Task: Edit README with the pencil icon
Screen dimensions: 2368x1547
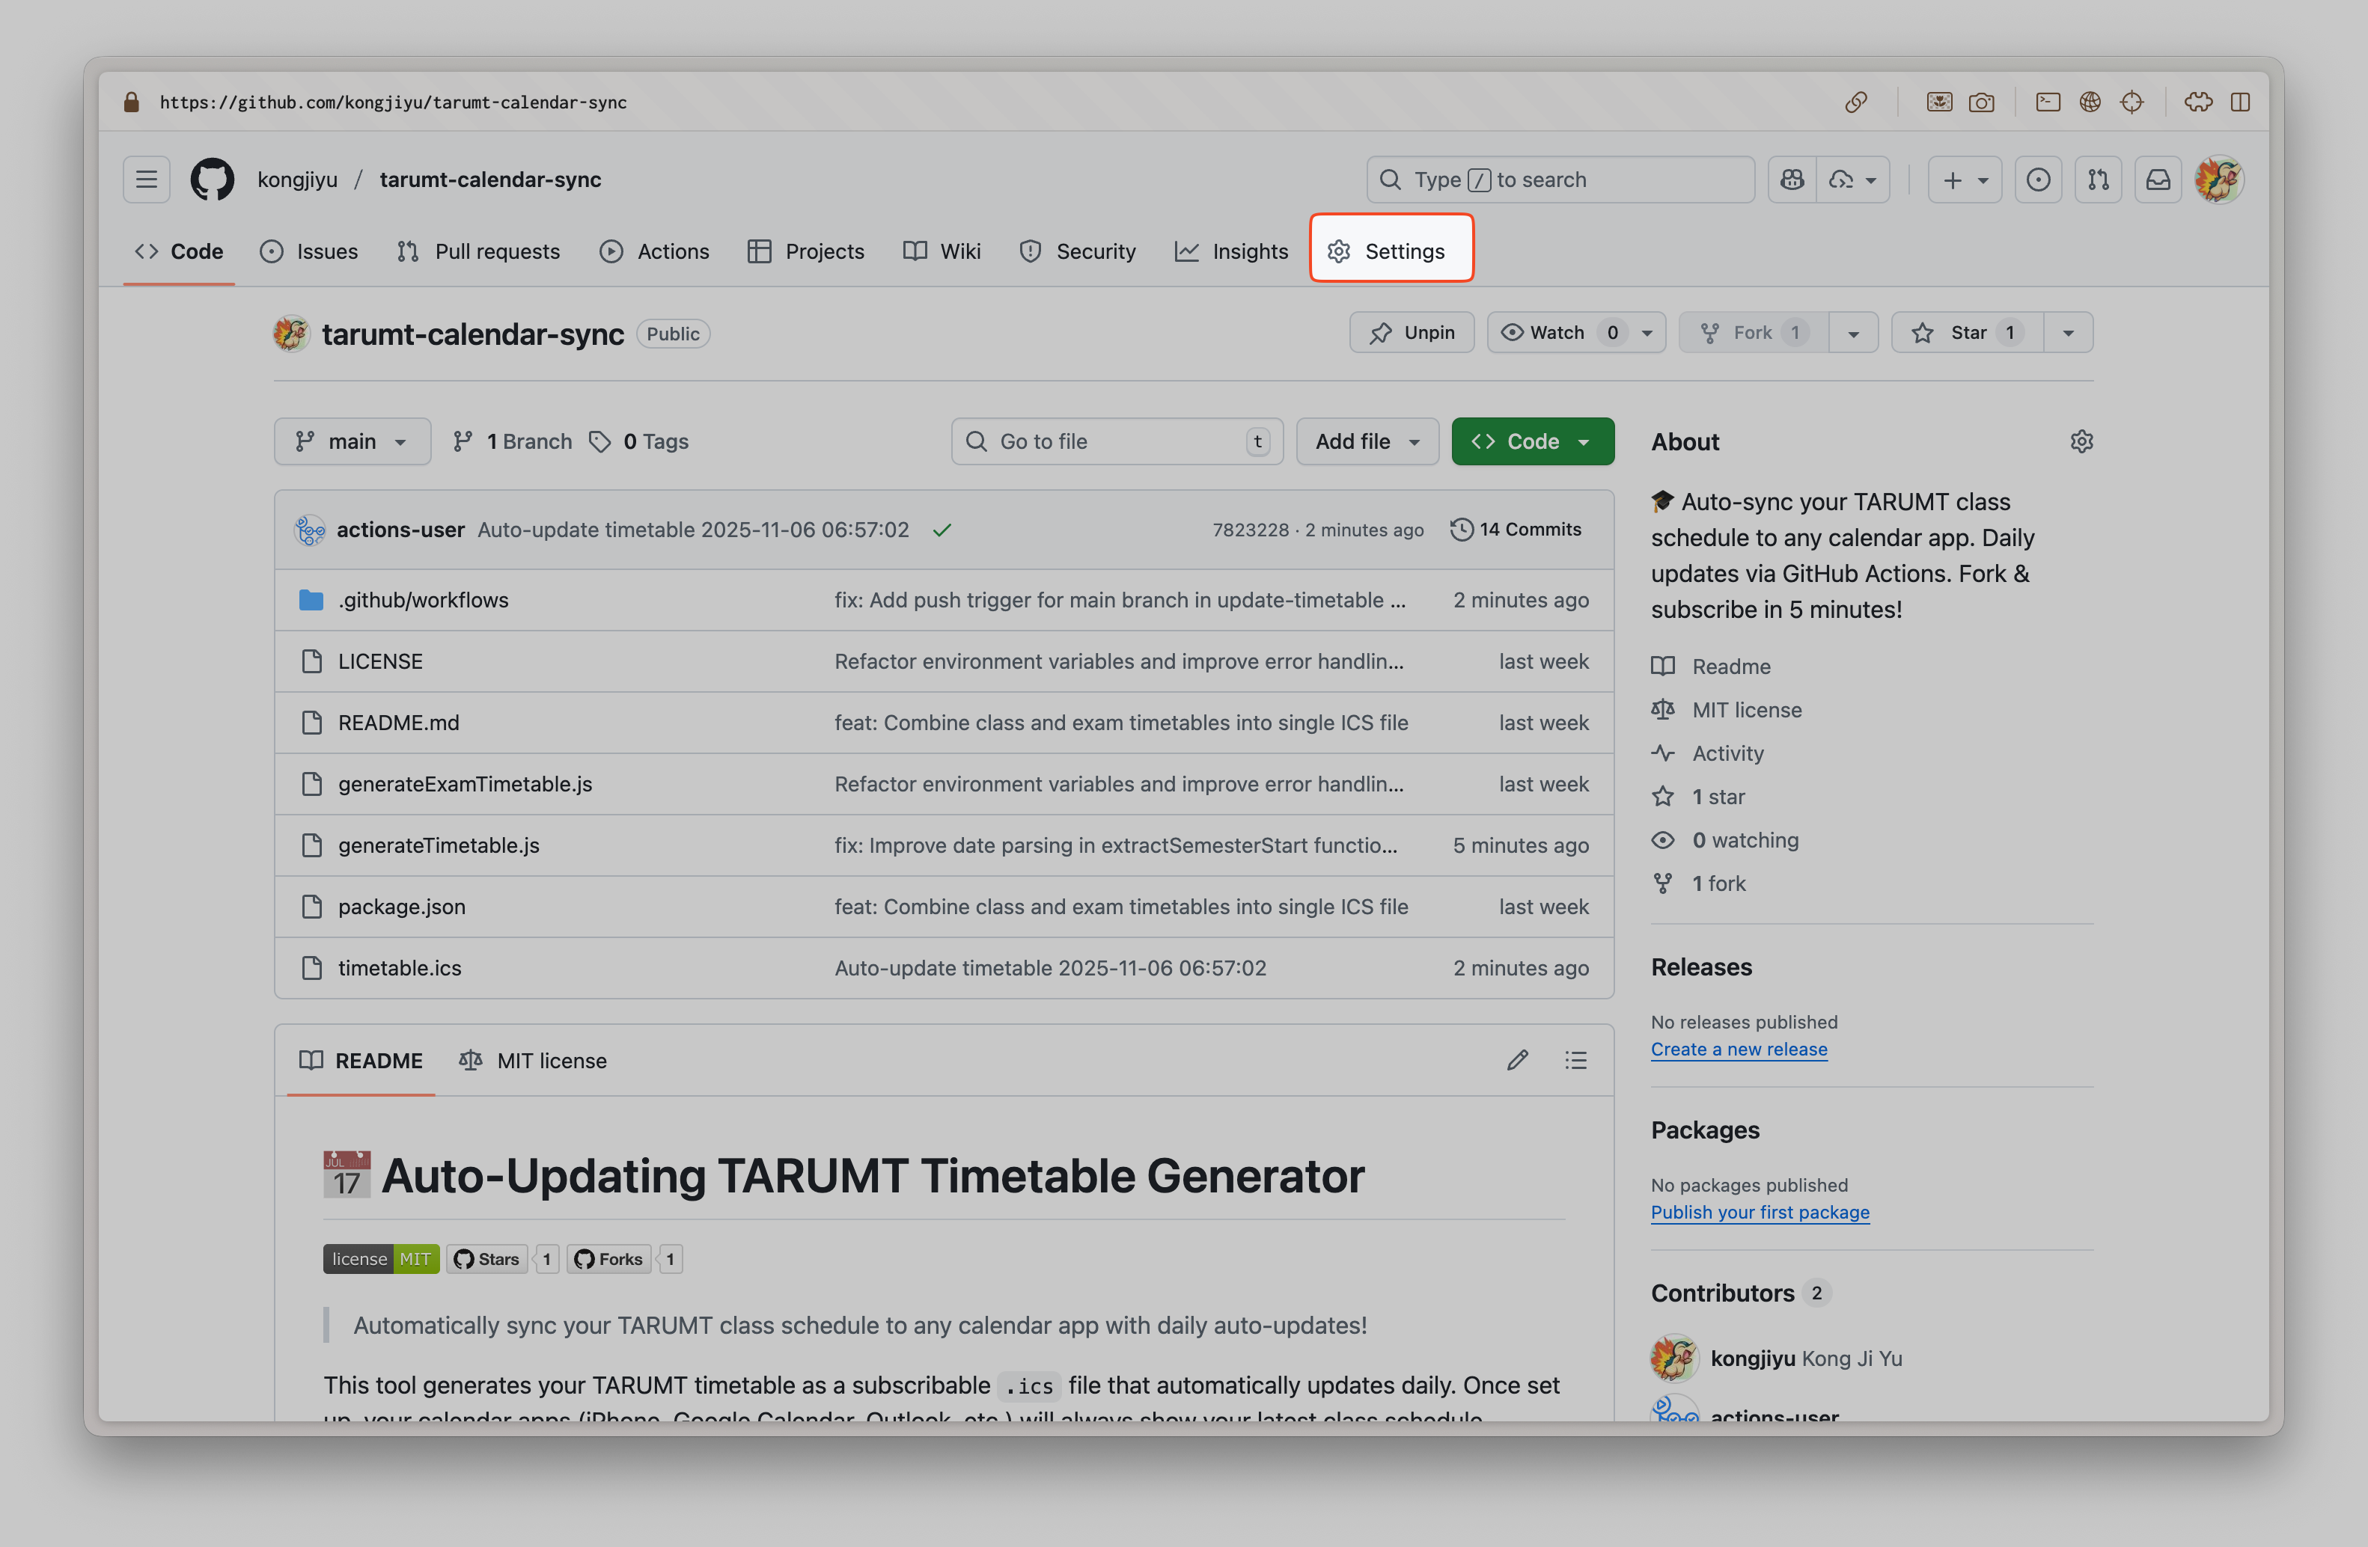Action: (1516, 1061)
